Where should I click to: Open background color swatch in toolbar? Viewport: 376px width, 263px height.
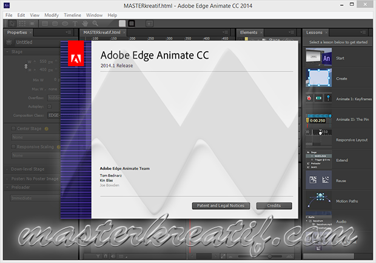click(122, 24)
